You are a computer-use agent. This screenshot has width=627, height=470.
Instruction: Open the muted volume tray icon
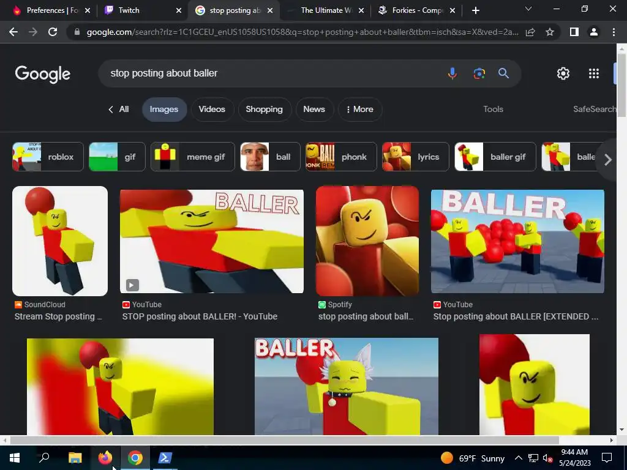[547, 458]
